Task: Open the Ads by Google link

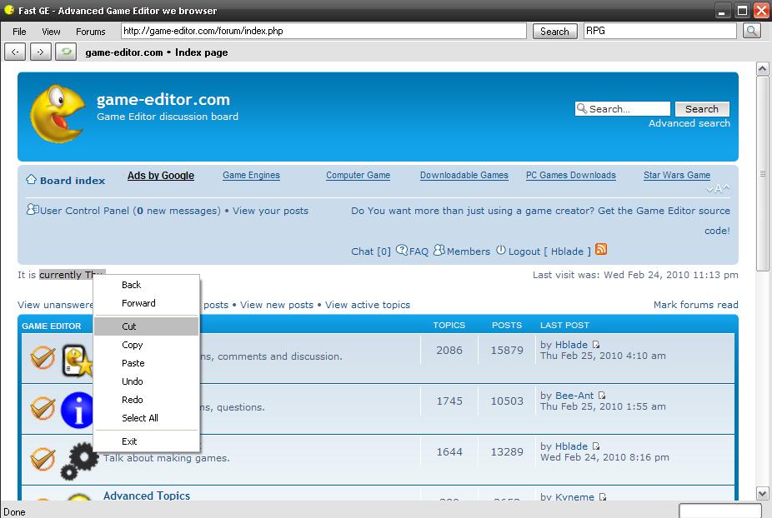Action: (x=161, y=176)
